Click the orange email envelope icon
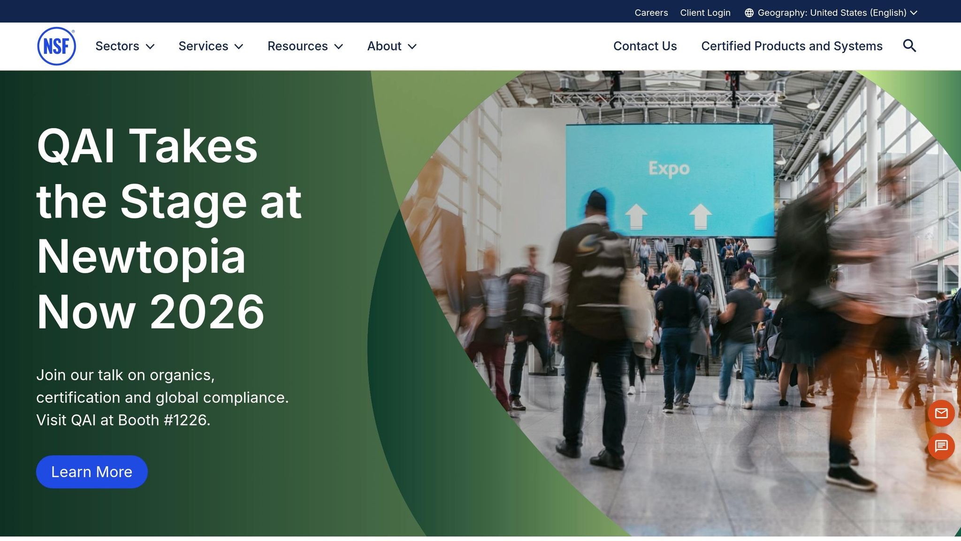Viewport: 961px width, 541px height. click(941, 413)
